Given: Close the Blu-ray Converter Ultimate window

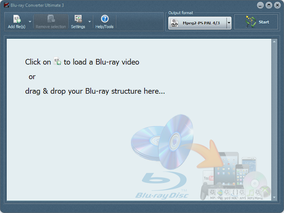Looking at the screenshot, I should (277, 5).
